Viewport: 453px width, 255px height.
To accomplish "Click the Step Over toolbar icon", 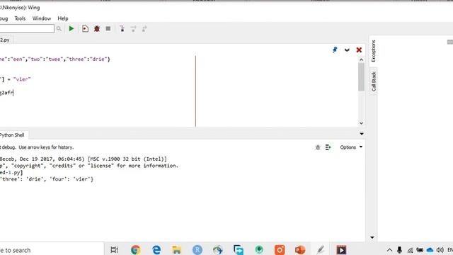I will (x=133, y=28).
